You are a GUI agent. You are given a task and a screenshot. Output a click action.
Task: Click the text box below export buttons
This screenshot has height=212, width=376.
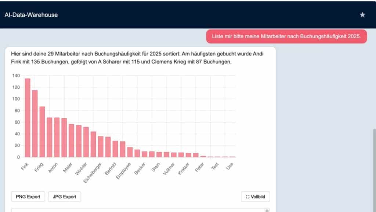[x=140, y=210]
